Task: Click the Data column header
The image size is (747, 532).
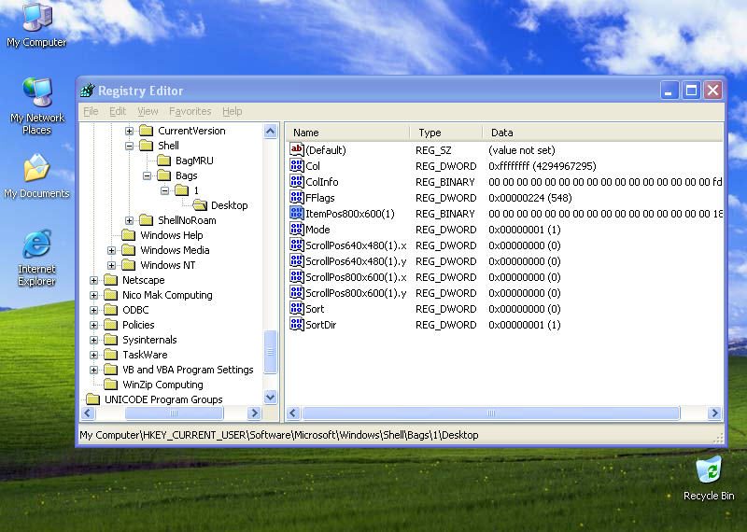Action: (x=603, y=133)
